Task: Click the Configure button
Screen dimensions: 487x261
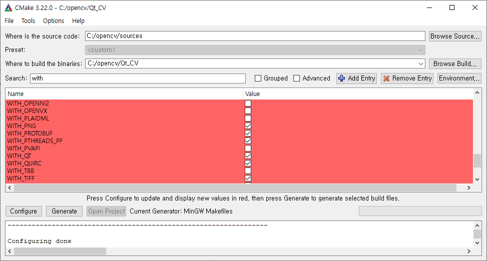Action: 24,211
